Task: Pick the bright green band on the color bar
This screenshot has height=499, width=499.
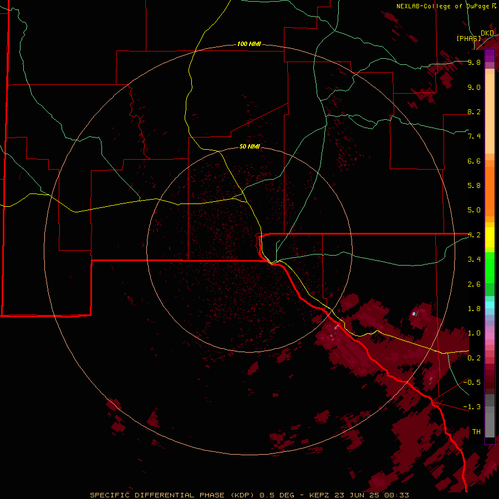Action: point(490,268)
